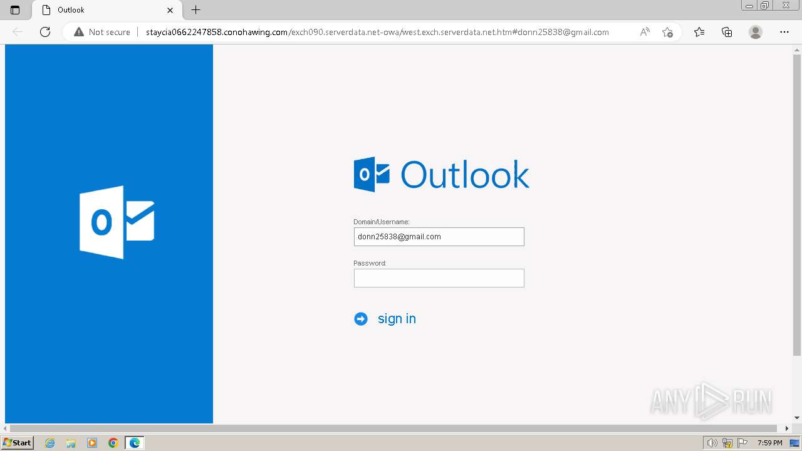
Task: Click the large white Outlook logo on blue panel
Action: (x=117, y=222)
